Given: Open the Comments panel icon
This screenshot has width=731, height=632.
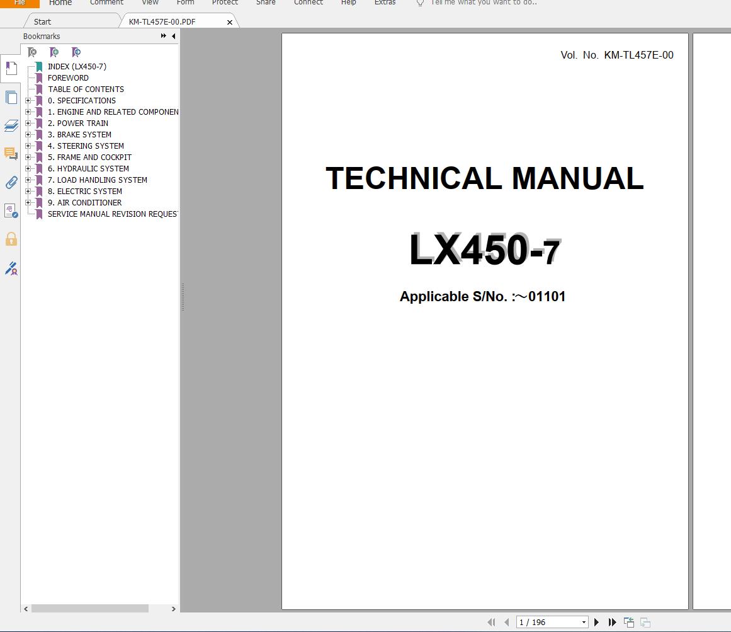Looking at the screenshot, I should tap(11, 154).
